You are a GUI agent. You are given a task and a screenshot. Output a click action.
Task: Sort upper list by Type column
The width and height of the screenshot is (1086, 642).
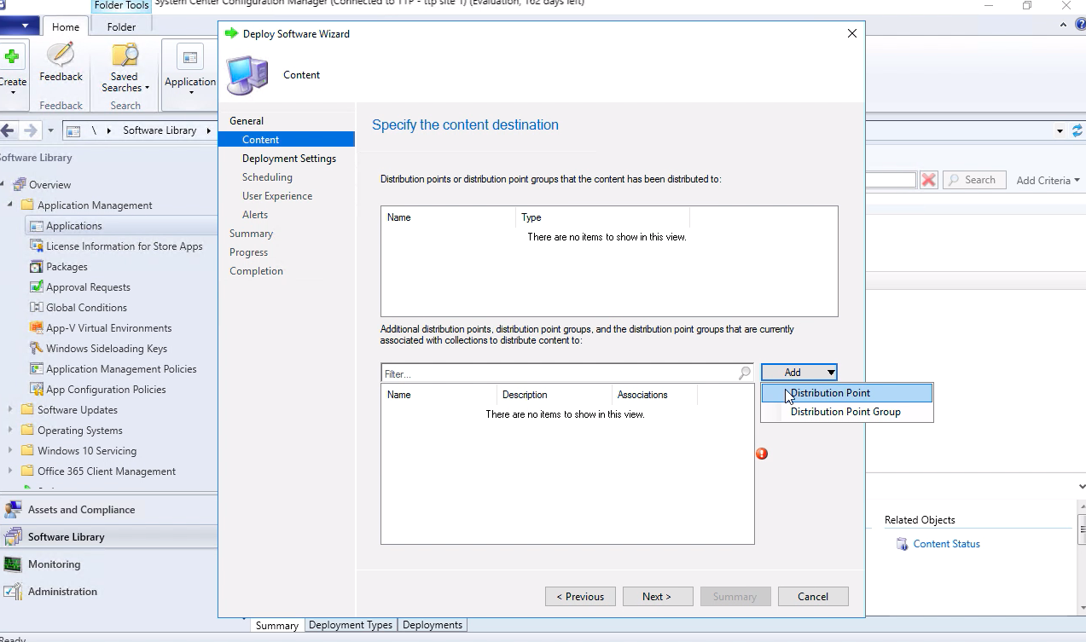[x=602, y=217]
